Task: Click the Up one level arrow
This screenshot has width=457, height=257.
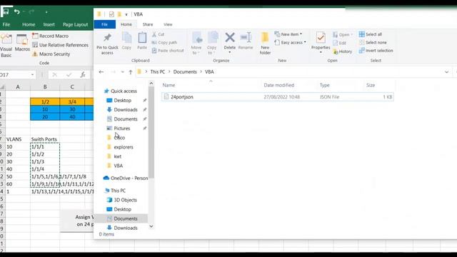Action: coord(131,72)
